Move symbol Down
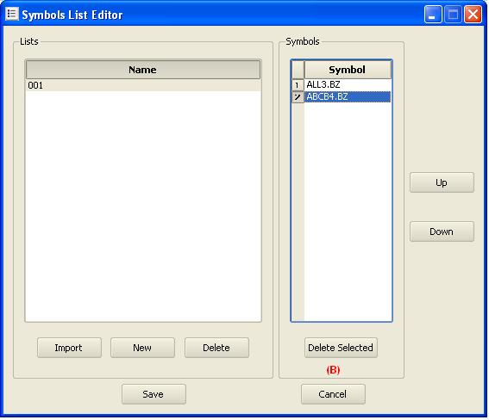 pos(442,232)
